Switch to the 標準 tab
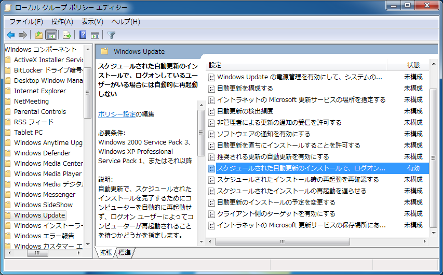Viewport: 443px width, 275px height. tap(125, 253)
